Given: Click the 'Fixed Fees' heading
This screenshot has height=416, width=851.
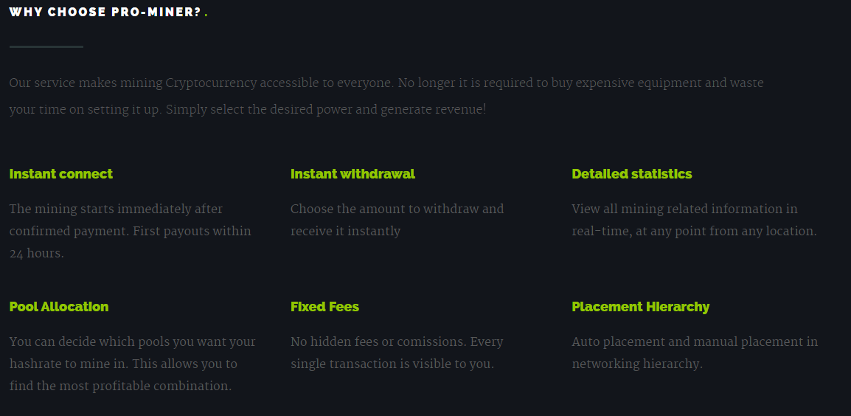Looking at the screenshot, I should (x=324, y=307).
